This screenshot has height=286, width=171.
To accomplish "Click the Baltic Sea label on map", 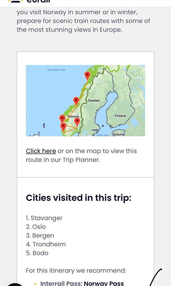I will click(103, 135).
